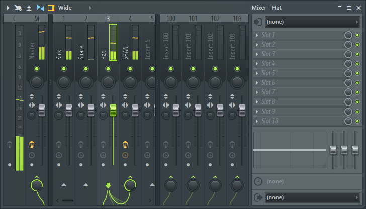This screenshot has height=209, width=366.
Task: Click the green routing arrow under Hat
Action: 108,185
